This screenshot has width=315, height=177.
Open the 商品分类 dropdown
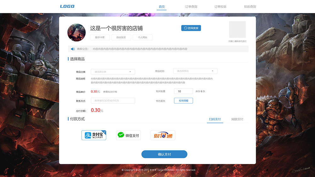pyautogui.click(x=113, y=72)
